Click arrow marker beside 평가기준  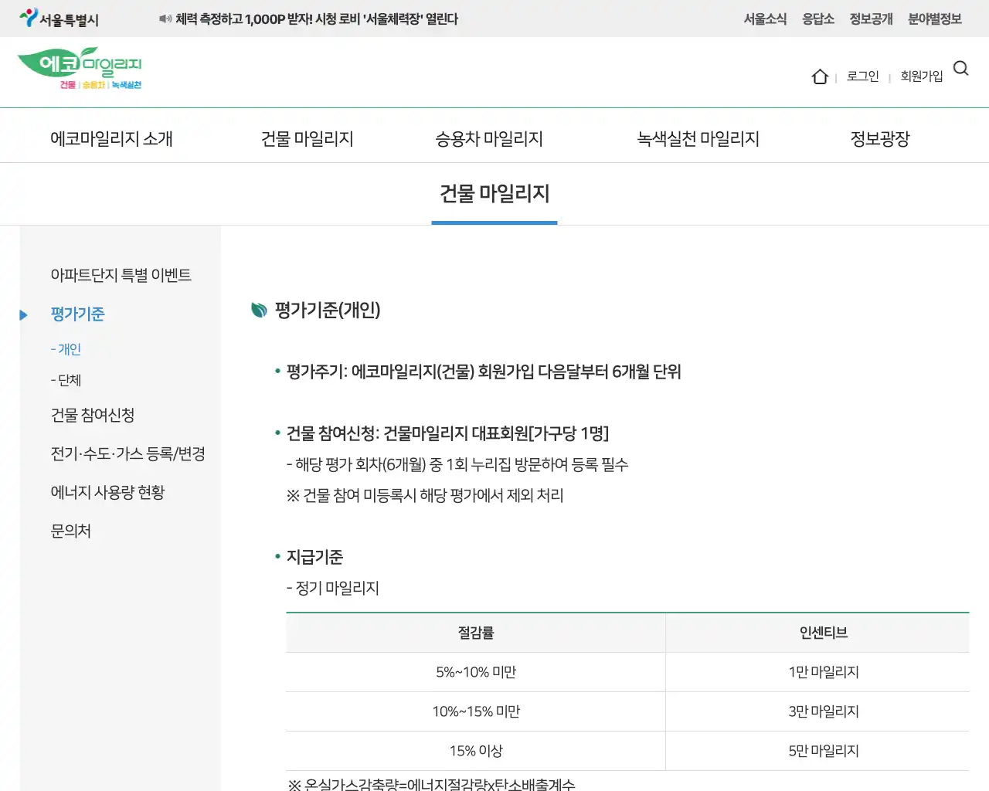pyautogui.click(x=23, y=314)
